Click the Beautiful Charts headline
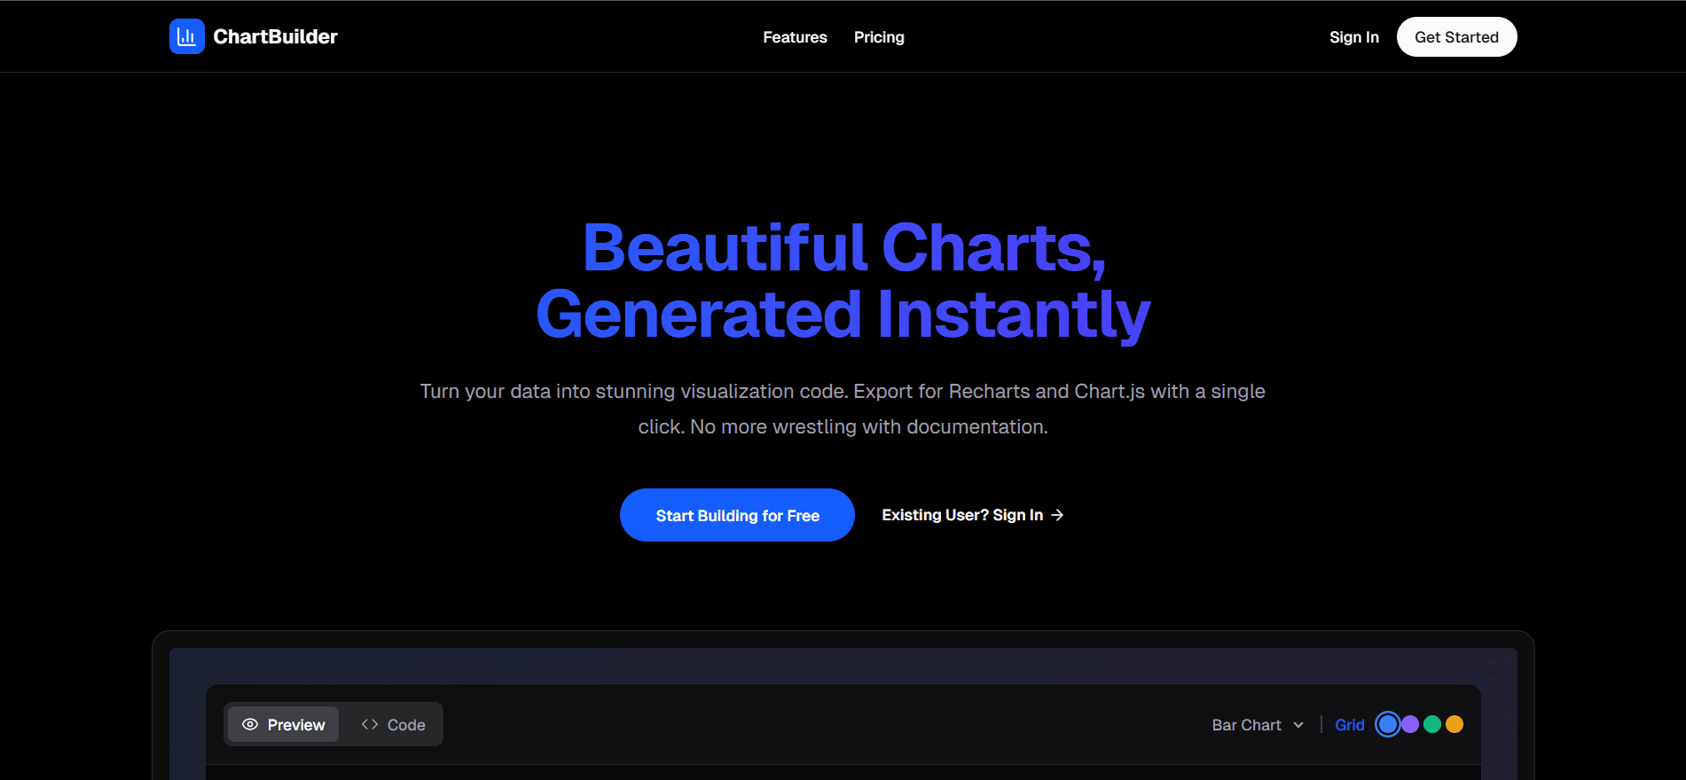Viewport: 1686px width, 780px height. [843, 281]
